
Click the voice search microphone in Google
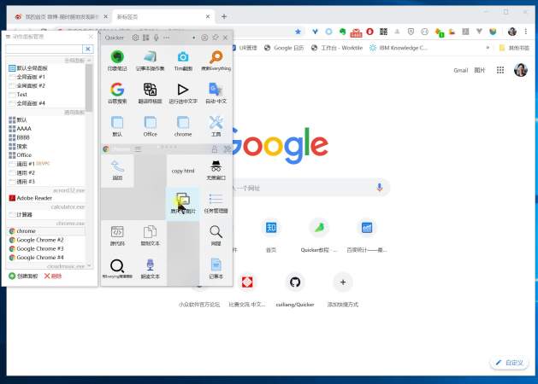[x=379, y=187]
